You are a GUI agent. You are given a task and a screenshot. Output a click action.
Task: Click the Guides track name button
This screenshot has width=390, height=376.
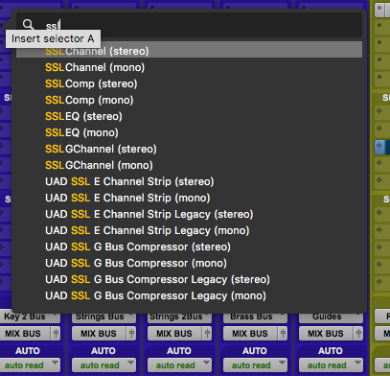(x=331, y=317)
